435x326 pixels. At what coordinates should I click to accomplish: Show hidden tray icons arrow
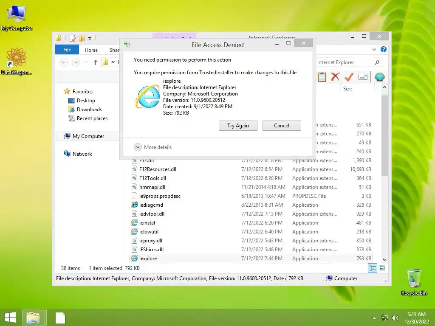pyautogui.click(x=374, y=318)
